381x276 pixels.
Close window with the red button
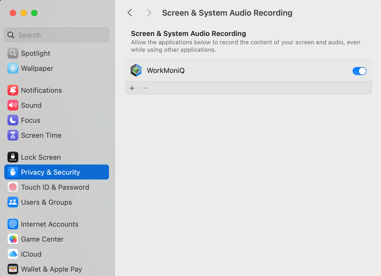[x=13, y=13]
